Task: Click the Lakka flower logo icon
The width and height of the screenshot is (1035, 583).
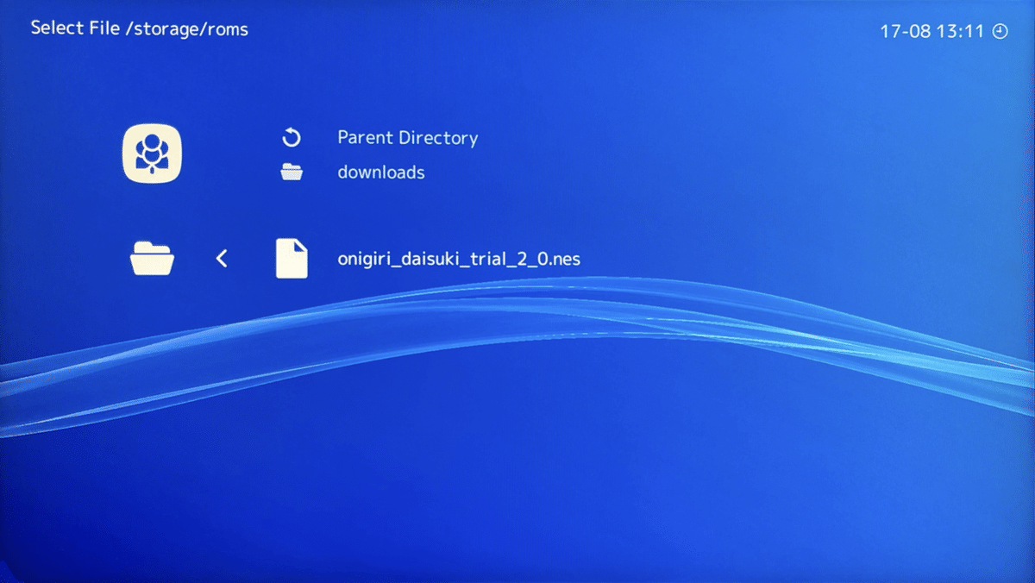Action: (x=152, y=154)
